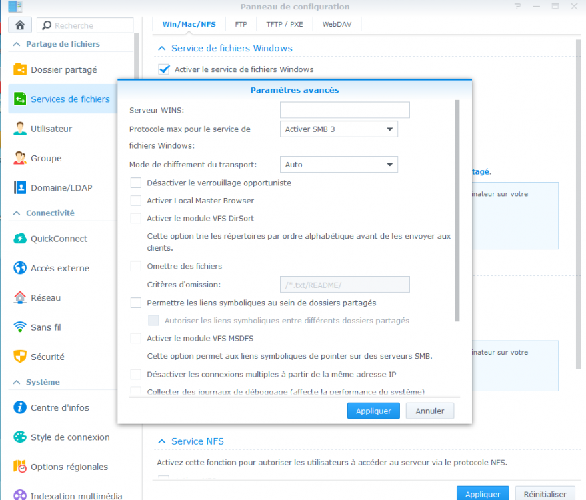
Task: Toggle Omettre des fichiers checkbox
Action: pyautogui.click(x=135, y=266)
